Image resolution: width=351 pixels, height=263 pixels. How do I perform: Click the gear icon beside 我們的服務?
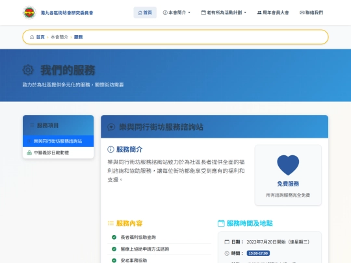click(x=28, y=70)
